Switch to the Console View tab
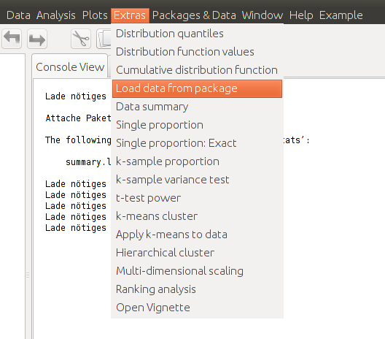Screen dimensions: 385x339 pyautogui.click(x=70, y=67)
